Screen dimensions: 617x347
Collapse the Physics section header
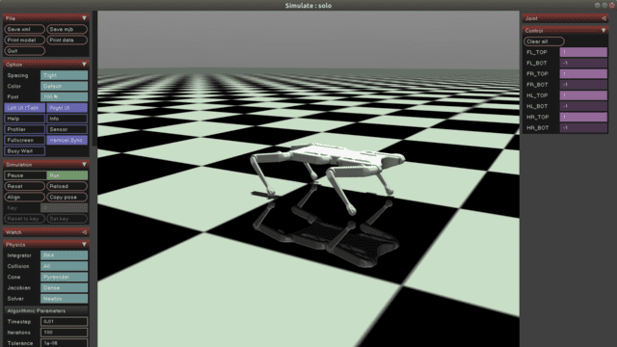pos(46,244)
